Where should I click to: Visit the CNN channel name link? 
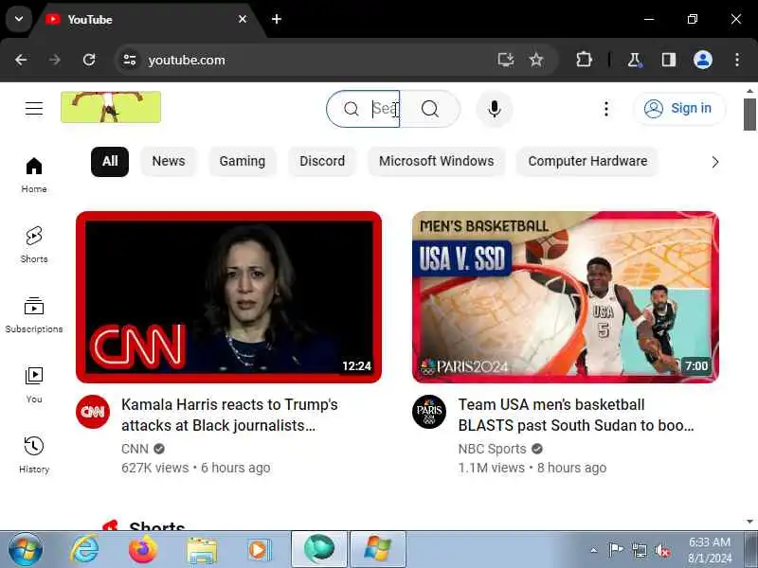[x=135, y=449]
